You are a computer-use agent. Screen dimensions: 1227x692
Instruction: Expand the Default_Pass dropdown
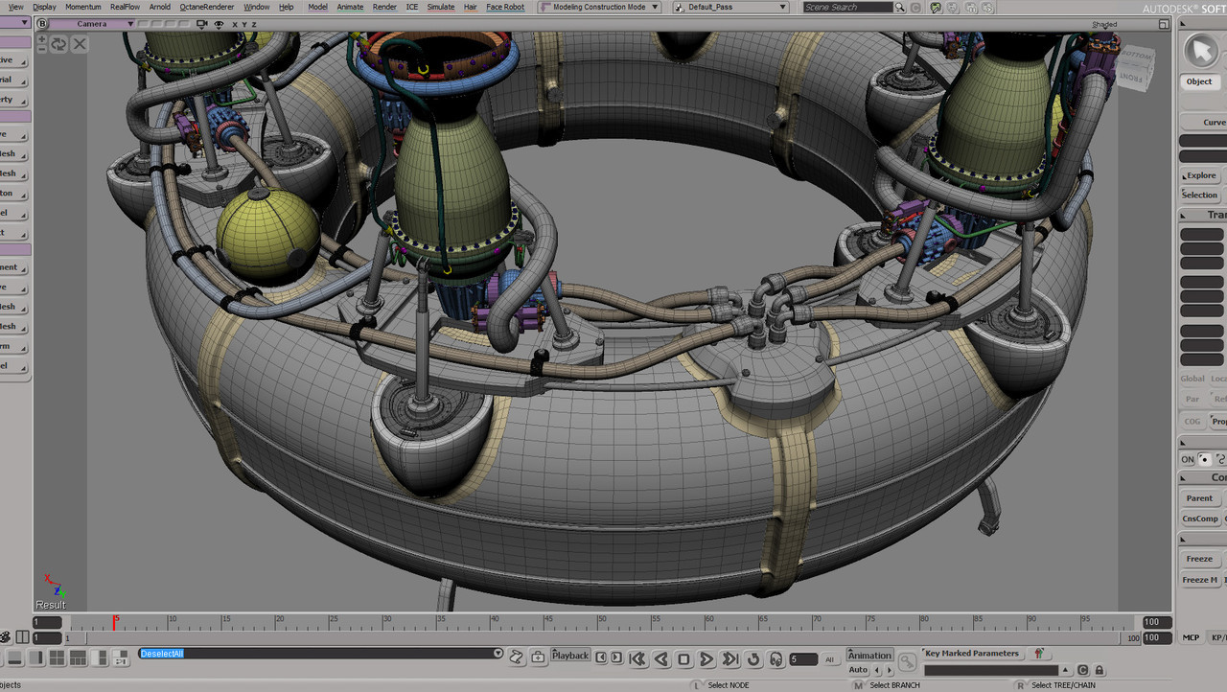tap(730, 7)
